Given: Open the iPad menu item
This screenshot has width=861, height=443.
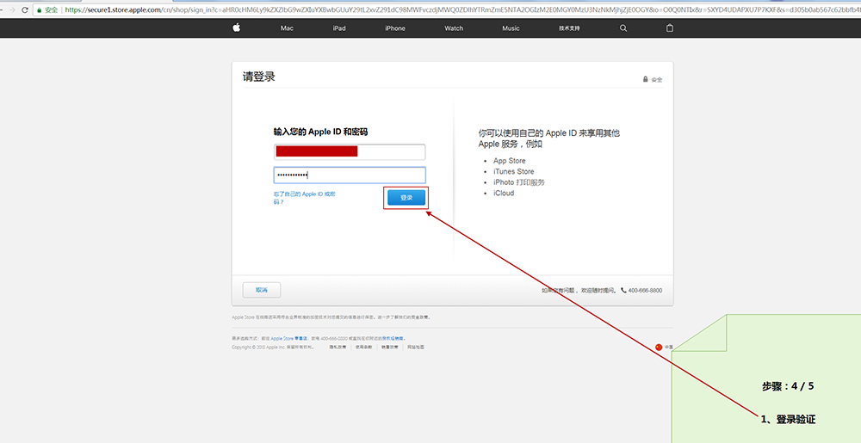Looking at the screenshot, I should [x=339, y=28].
